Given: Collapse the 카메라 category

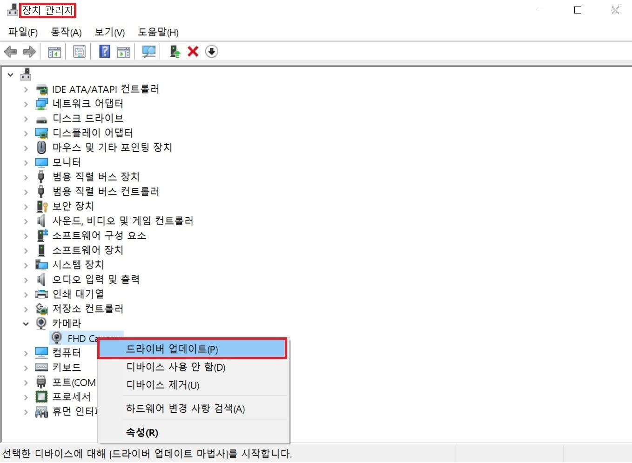Looking at the screenshot, I should pos(26,324).
